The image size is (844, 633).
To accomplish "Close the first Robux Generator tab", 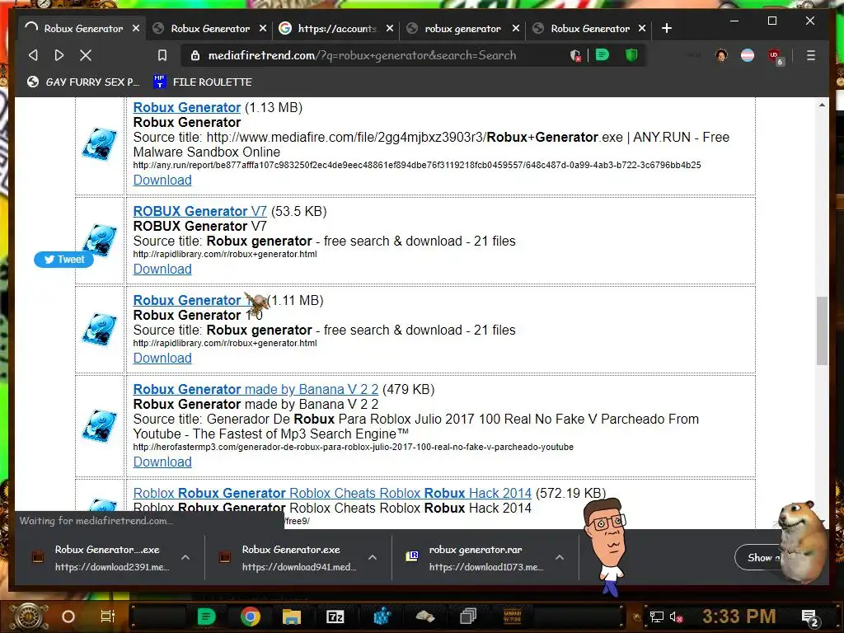I will (136, 28).
